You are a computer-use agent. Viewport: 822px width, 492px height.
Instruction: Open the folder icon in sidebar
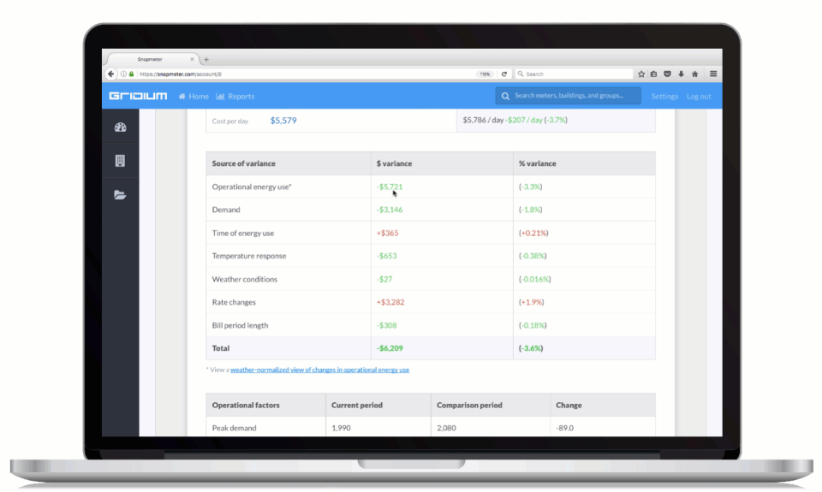pyautogui.click(x=120, y=195)
